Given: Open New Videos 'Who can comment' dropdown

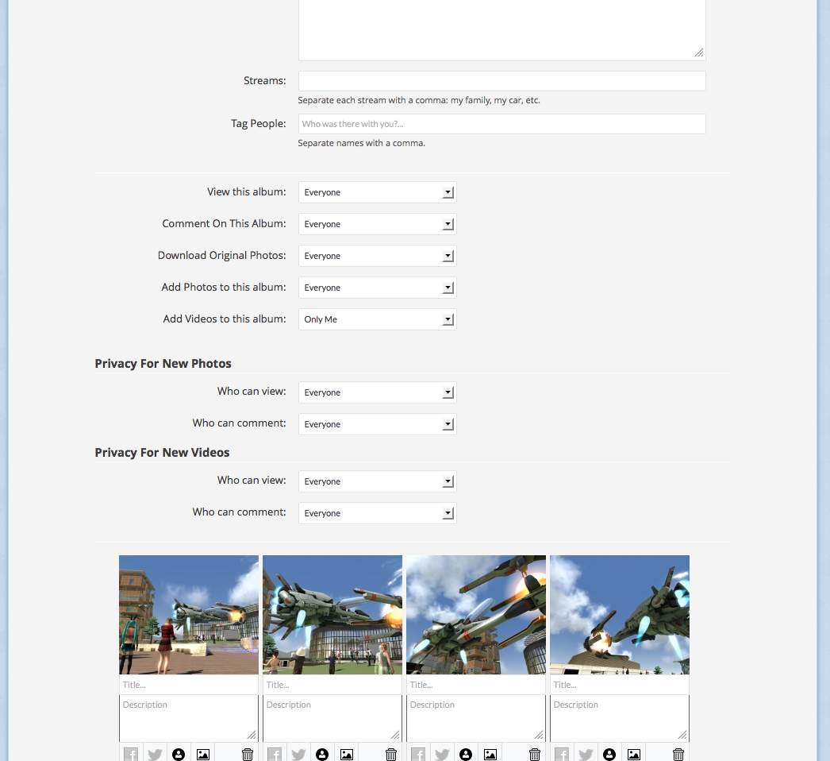Looking at the screenshot, I should pyautogui.click(x=378, y=513).
